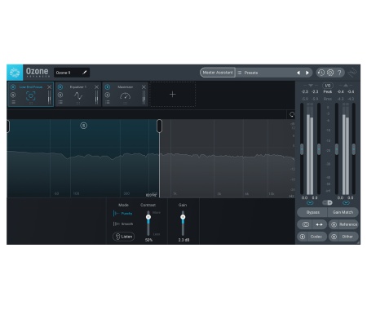367x310 pixels.
Task: Select the Maximizer gauge icon
Action: [x=126, y=95]
